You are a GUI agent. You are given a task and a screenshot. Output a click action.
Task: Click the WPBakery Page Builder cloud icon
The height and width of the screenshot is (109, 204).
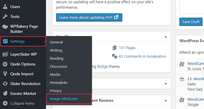point(5,27)
